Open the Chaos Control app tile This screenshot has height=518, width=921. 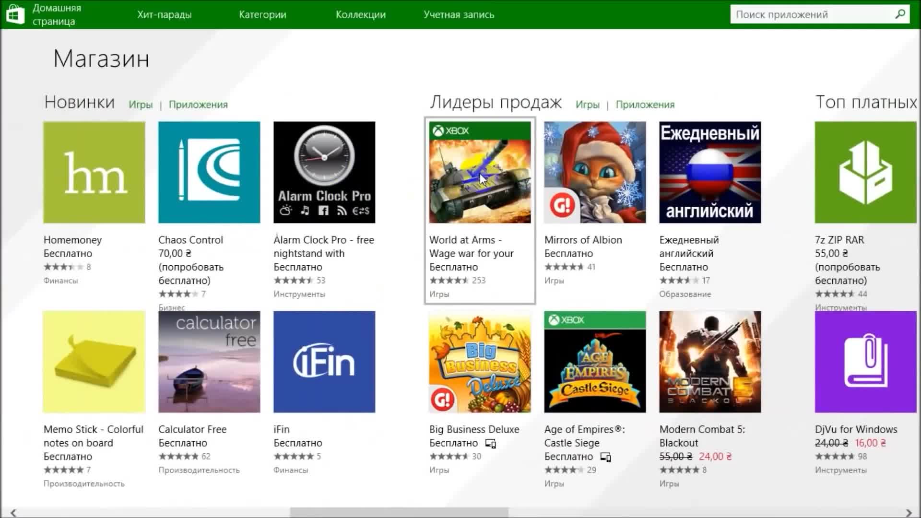[x=209, y=172]
